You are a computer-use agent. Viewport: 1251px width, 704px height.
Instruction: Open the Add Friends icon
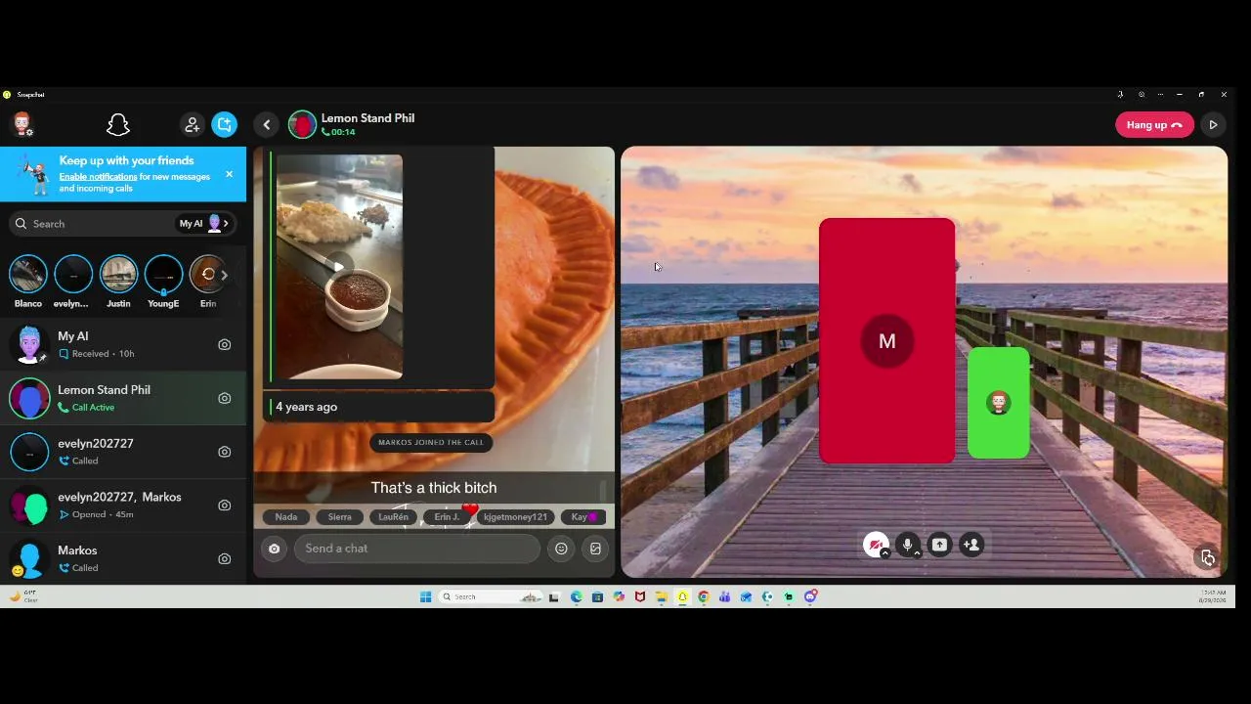193,125
